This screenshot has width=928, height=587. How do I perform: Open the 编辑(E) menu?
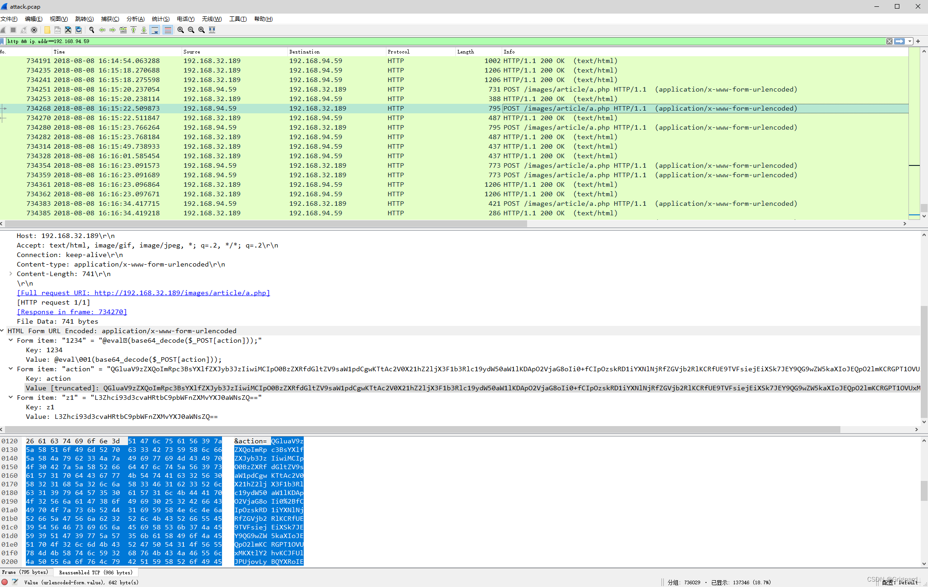[x=34, y=19]
